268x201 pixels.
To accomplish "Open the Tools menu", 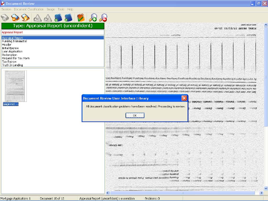I will click(x=61, y=9).
